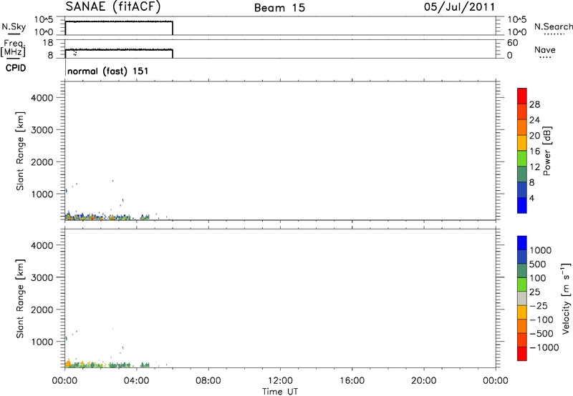
Task: Select the 16:00 time tick label
Action: pos(352,381)
